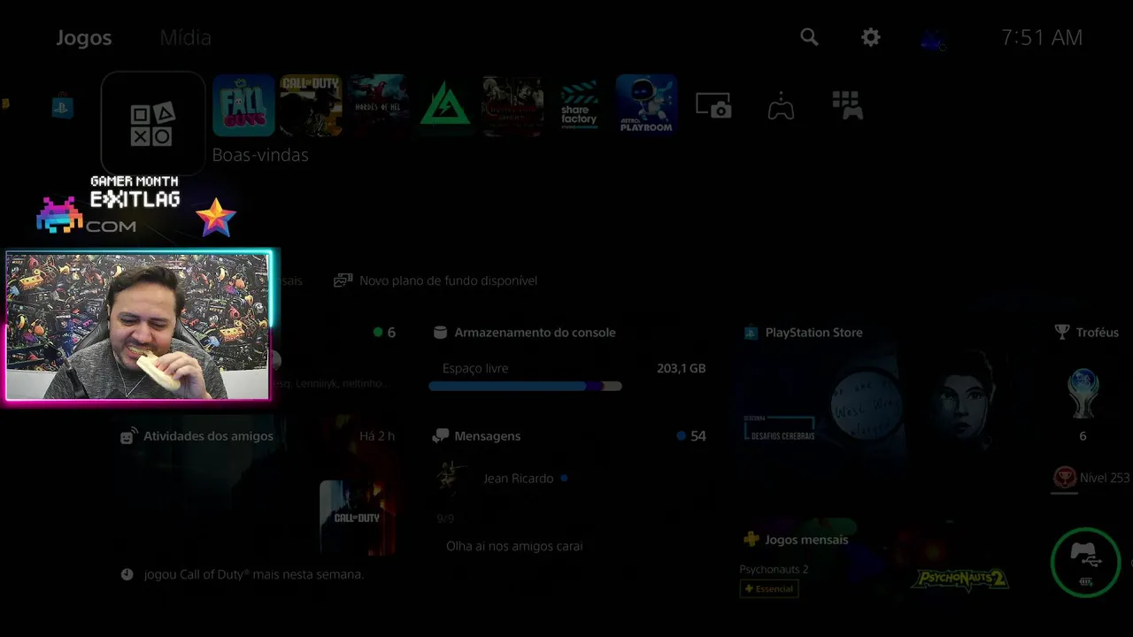Click the storage free-space progress bar
The width and height of the screenshot is (1133, 637).
point(525,386)
